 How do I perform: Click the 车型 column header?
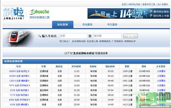pyautogui.click(x=43, y=66)
